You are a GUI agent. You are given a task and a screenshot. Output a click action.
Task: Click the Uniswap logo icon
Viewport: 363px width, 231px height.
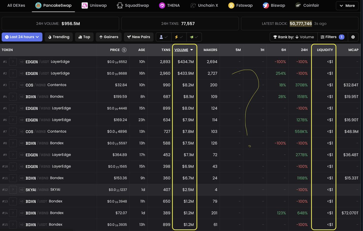(x=85, y=5)
